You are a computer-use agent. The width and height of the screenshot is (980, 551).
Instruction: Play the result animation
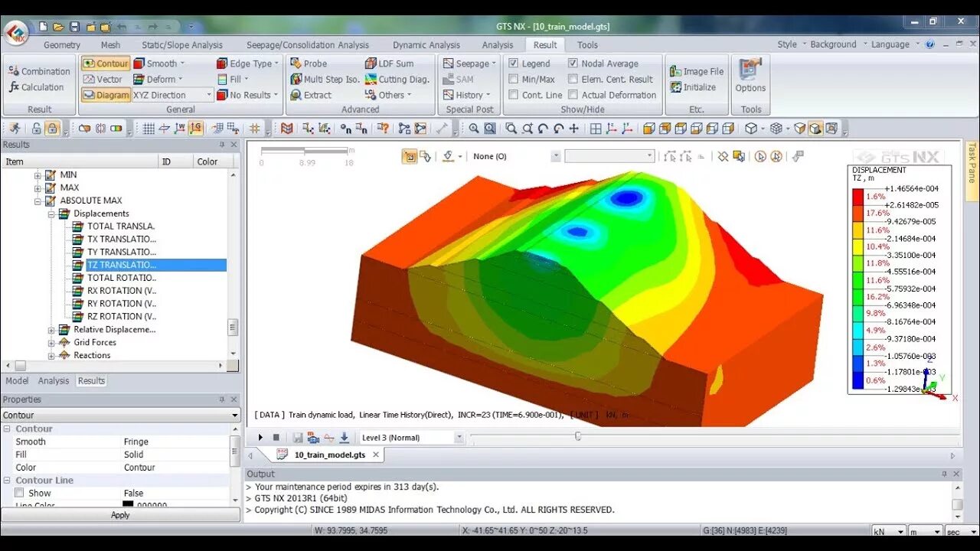(260, 438)
